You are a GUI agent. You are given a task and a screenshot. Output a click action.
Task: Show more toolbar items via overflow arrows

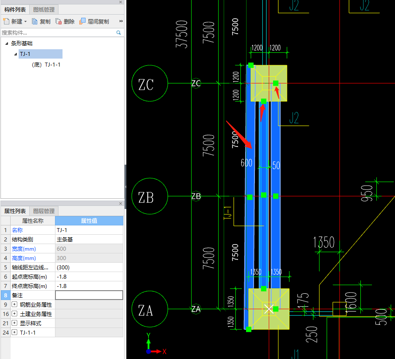(121, 21)
